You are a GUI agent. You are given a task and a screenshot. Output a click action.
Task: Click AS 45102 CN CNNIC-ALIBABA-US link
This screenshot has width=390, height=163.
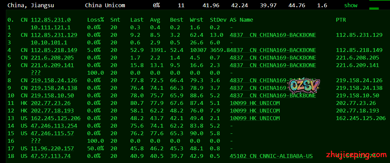click(x=271, y=156)
